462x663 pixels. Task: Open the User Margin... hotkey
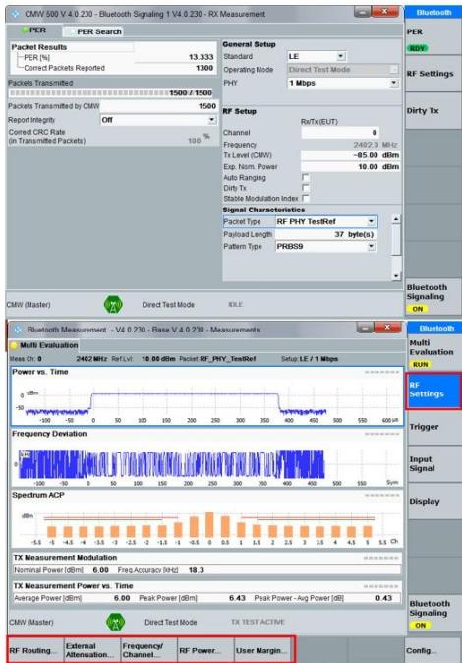tap(262, 650)
